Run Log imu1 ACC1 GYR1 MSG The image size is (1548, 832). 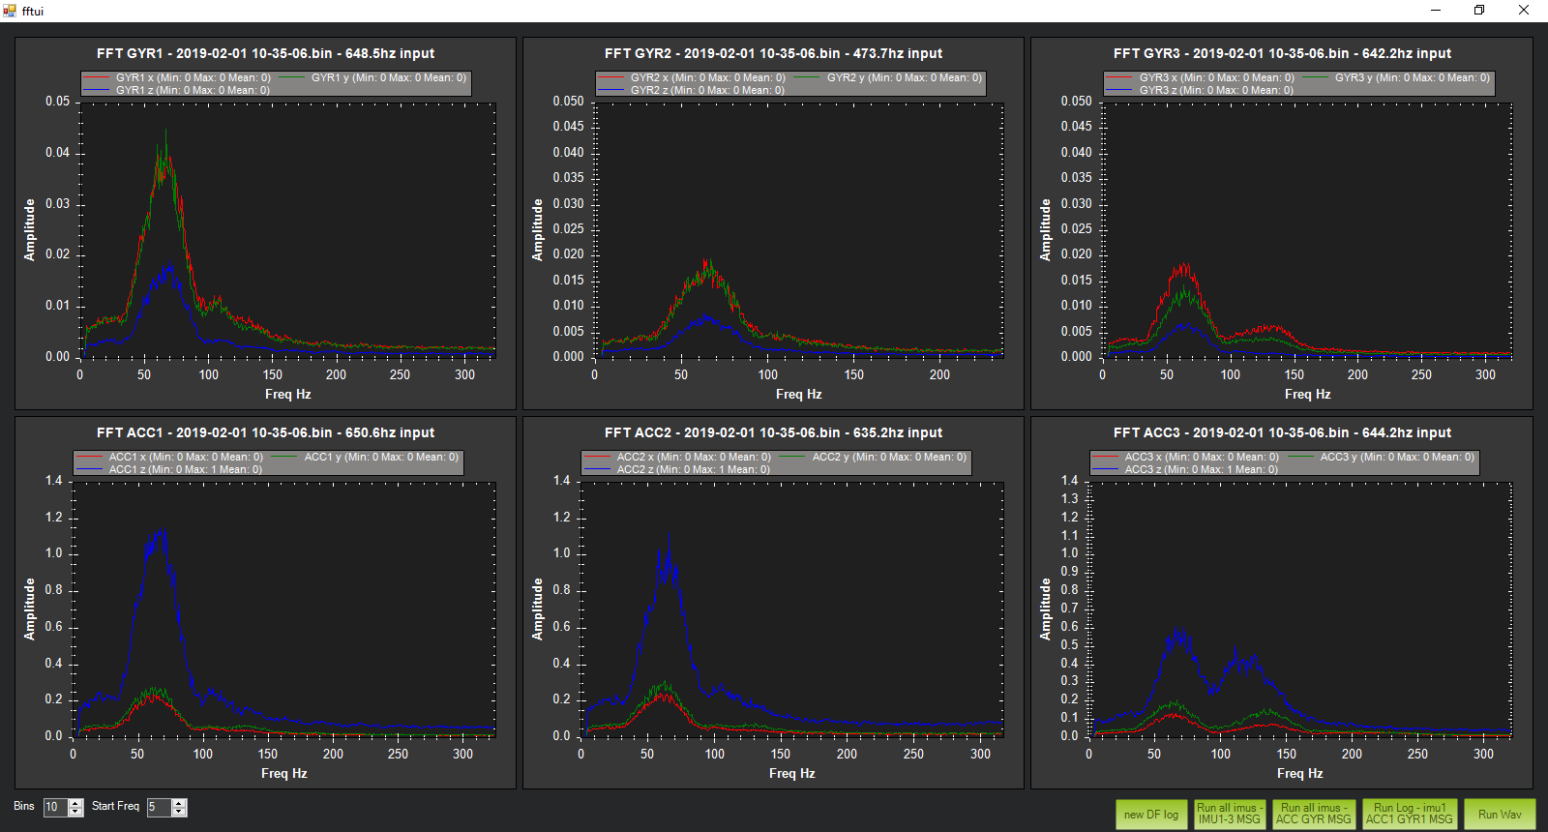pyautogui.click(x=1410, y=814)
